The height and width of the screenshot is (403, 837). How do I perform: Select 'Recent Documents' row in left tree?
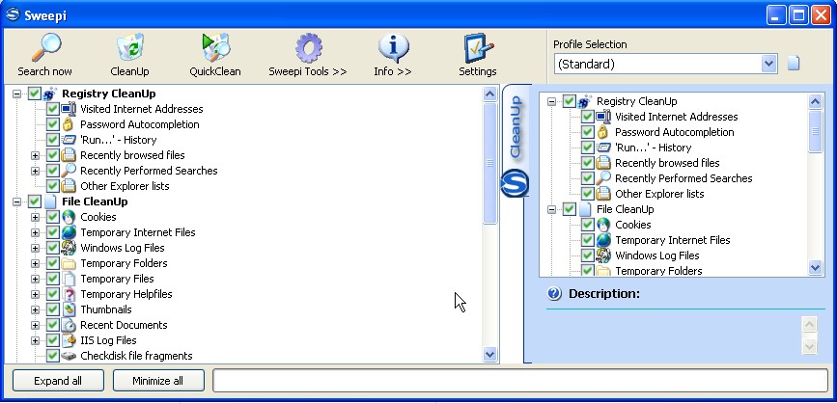point(124,325)
